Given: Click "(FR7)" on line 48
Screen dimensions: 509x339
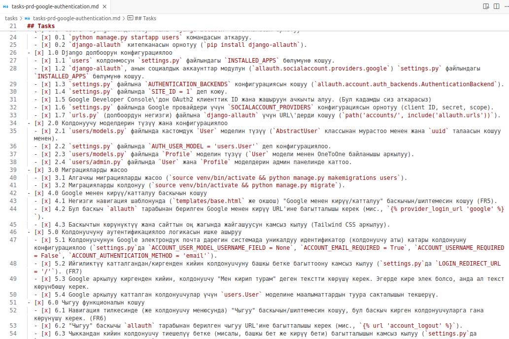Looking at the screenshot, I should (x=74, y=271).
